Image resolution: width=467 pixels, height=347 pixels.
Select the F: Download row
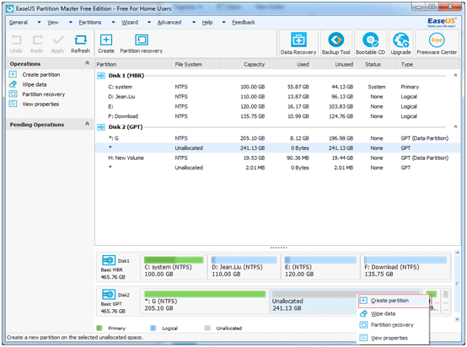click(x=277, y=116)
